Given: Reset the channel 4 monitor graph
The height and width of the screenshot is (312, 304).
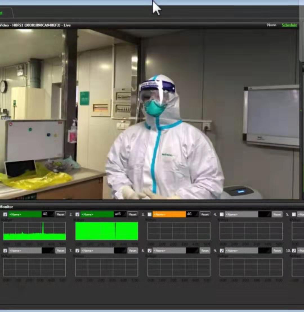Looking at the screenshot, I should 277,214.
